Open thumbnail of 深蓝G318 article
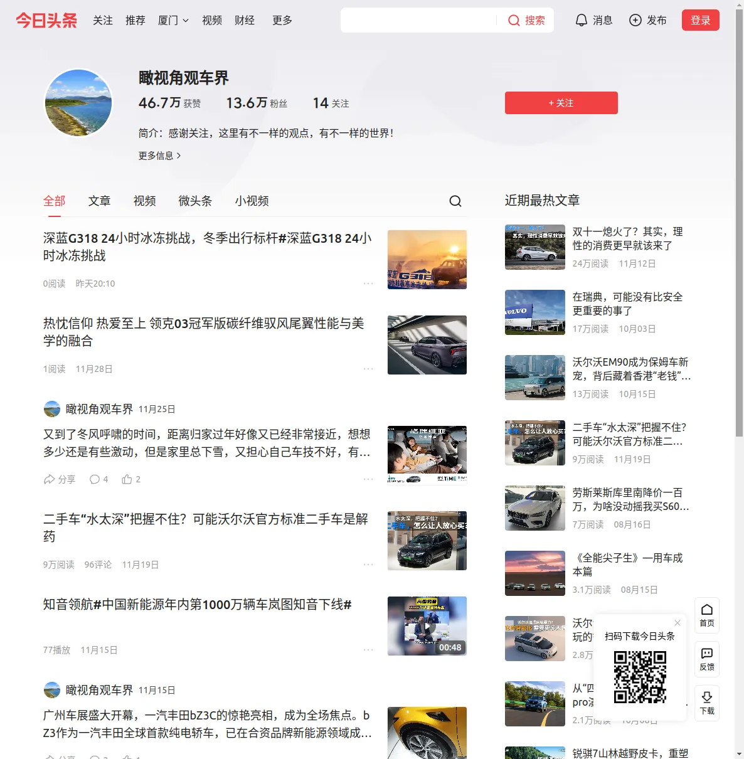The image size is (744, 759). [427, 260]
